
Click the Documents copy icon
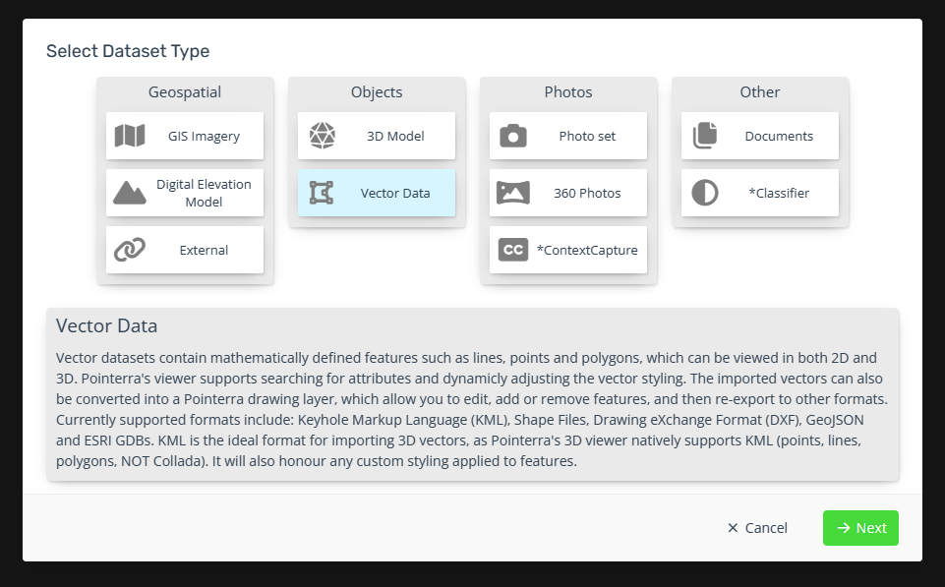[704, 136]
